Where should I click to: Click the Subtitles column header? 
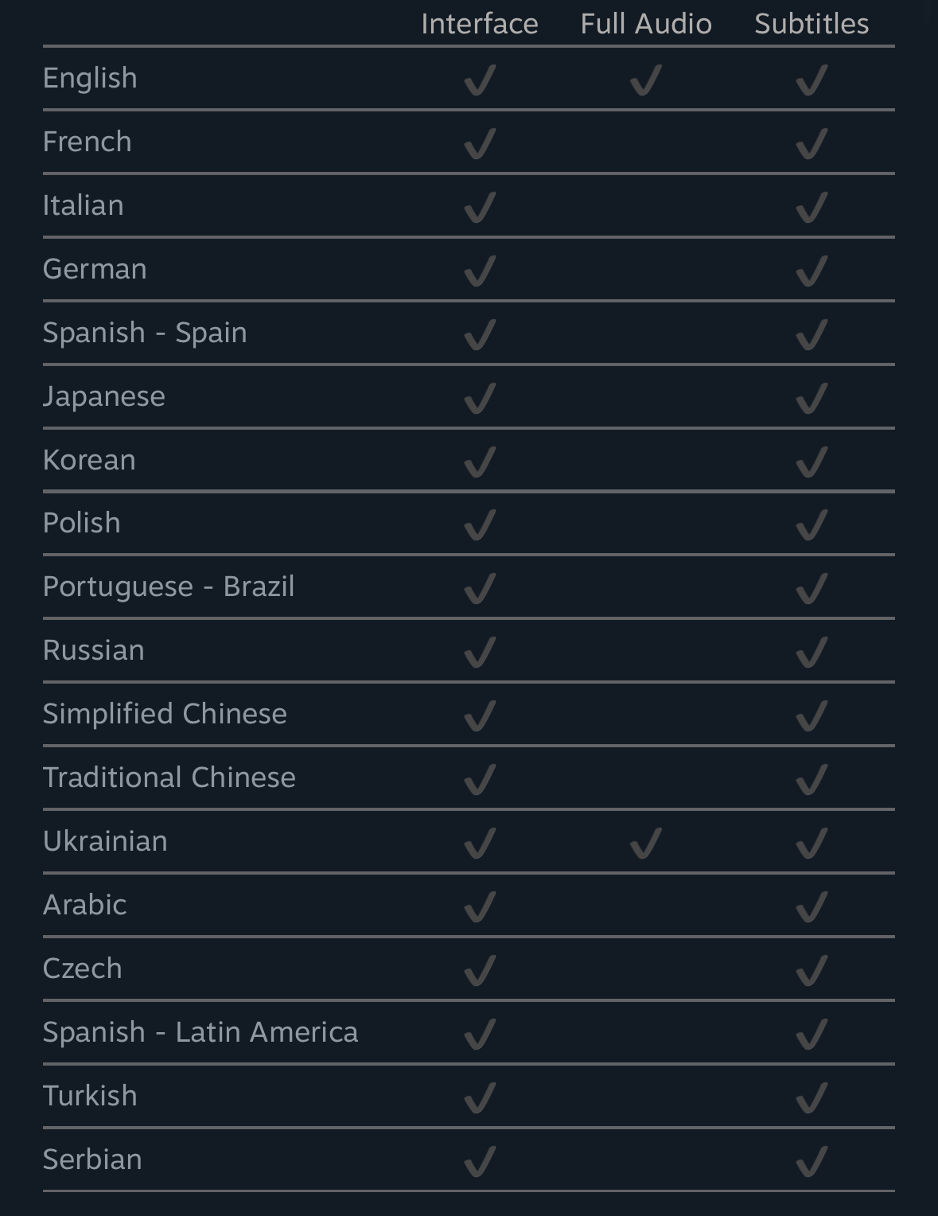(812, 24)
